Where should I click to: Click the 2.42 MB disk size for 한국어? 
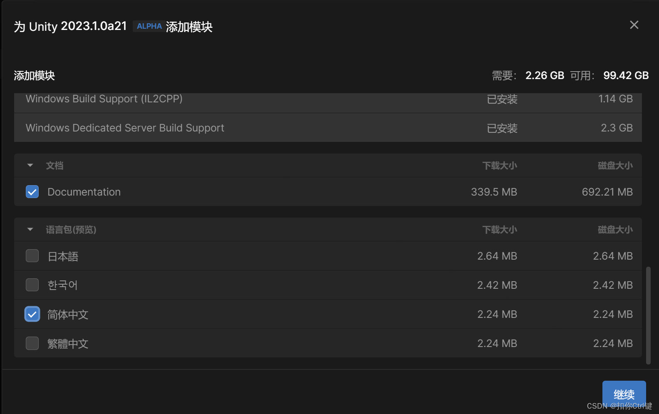point(613,285)
